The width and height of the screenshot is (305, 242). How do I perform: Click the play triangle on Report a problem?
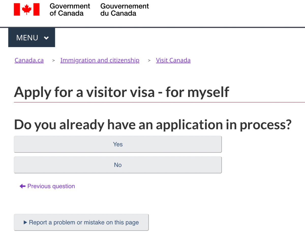point(25,222)
